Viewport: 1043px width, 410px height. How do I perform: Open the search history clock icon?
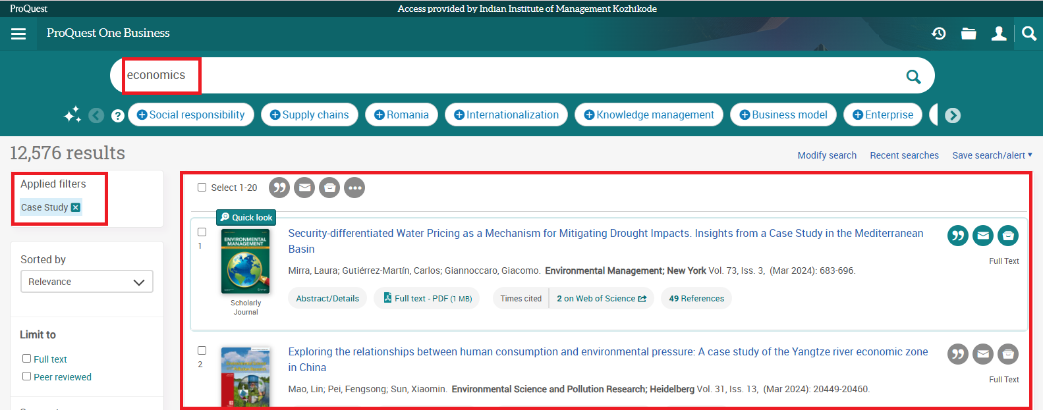pyautogui.click(x=939, y=34)
